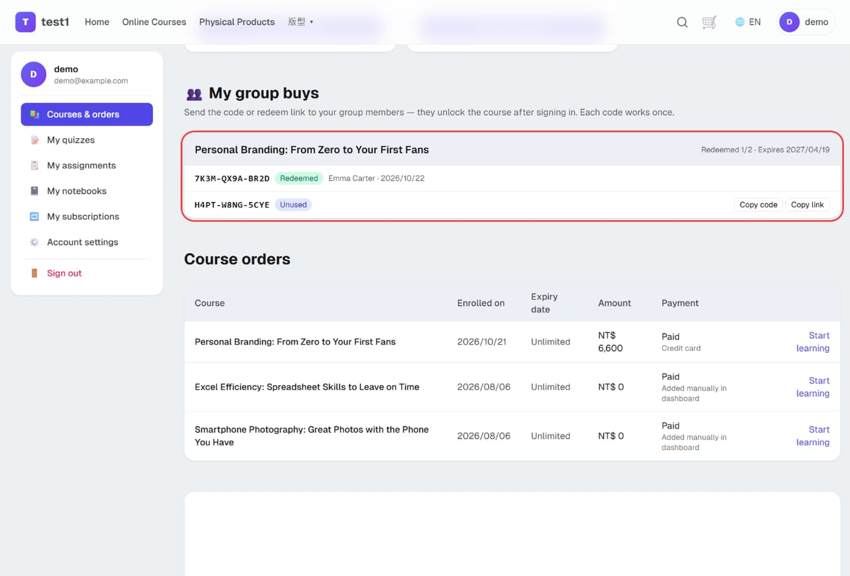The width and height of the screenshot is (850, 576).
Task: Go to Home in the navbar
Action: point(97,22)
